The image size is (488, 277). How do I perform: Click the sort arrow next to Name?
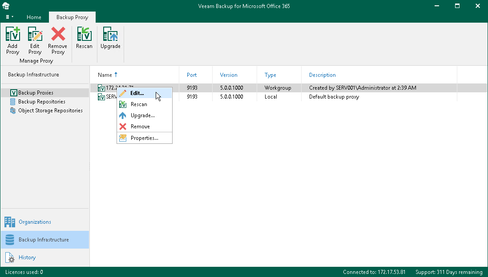(x=116, y=75)
